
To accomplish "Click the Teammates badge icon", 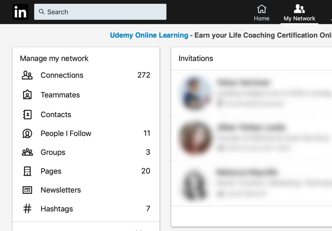I will point(27,95).
